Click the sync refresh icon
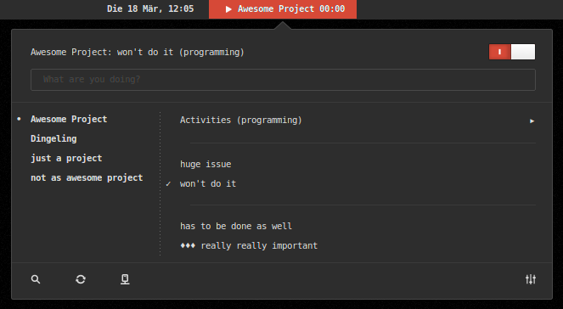Image resolution: width=563 pixels, height=309 pixels. click(x=81, y=279)
